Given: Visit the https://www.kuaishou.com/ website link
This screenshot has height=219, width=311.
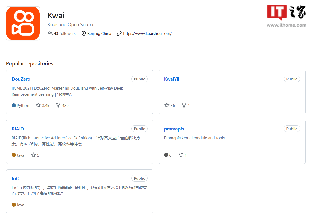Looking at the screenshot, I should coord(147,34).
